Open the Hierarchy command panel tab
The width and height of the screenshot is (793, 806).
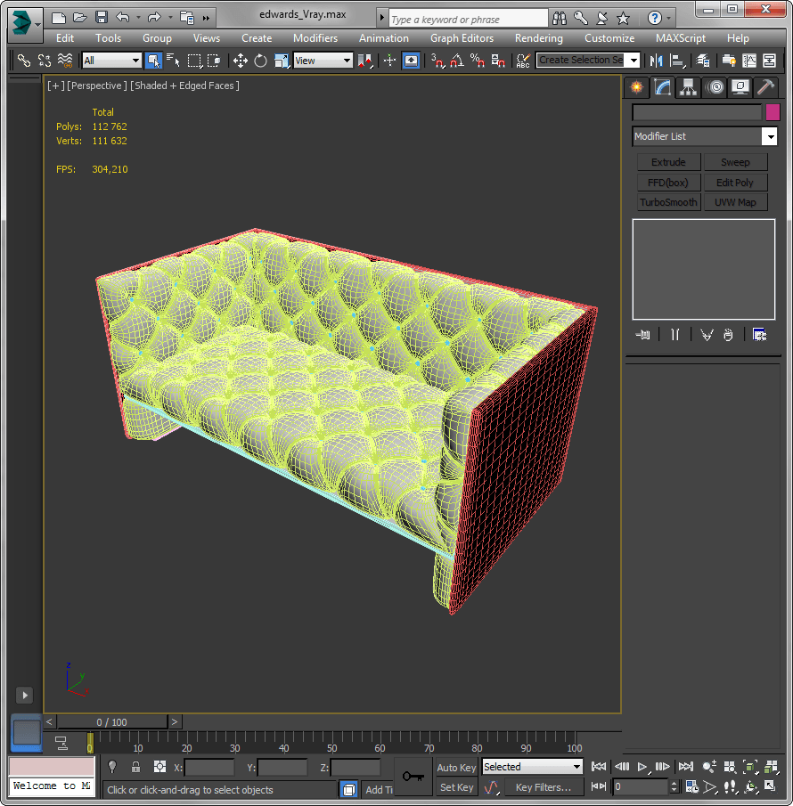pos(688,87)
